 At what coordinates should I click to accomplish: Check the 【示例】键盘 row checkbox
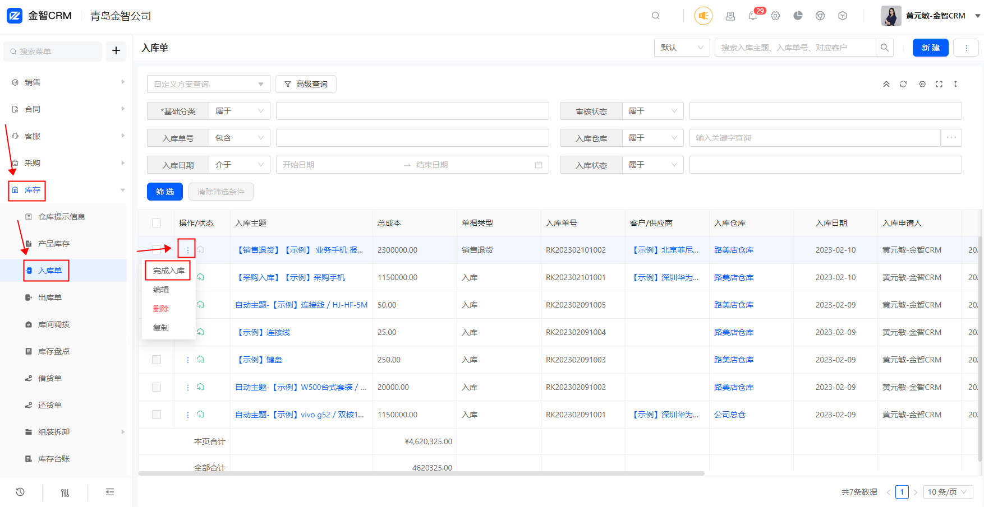click(157, 360)
